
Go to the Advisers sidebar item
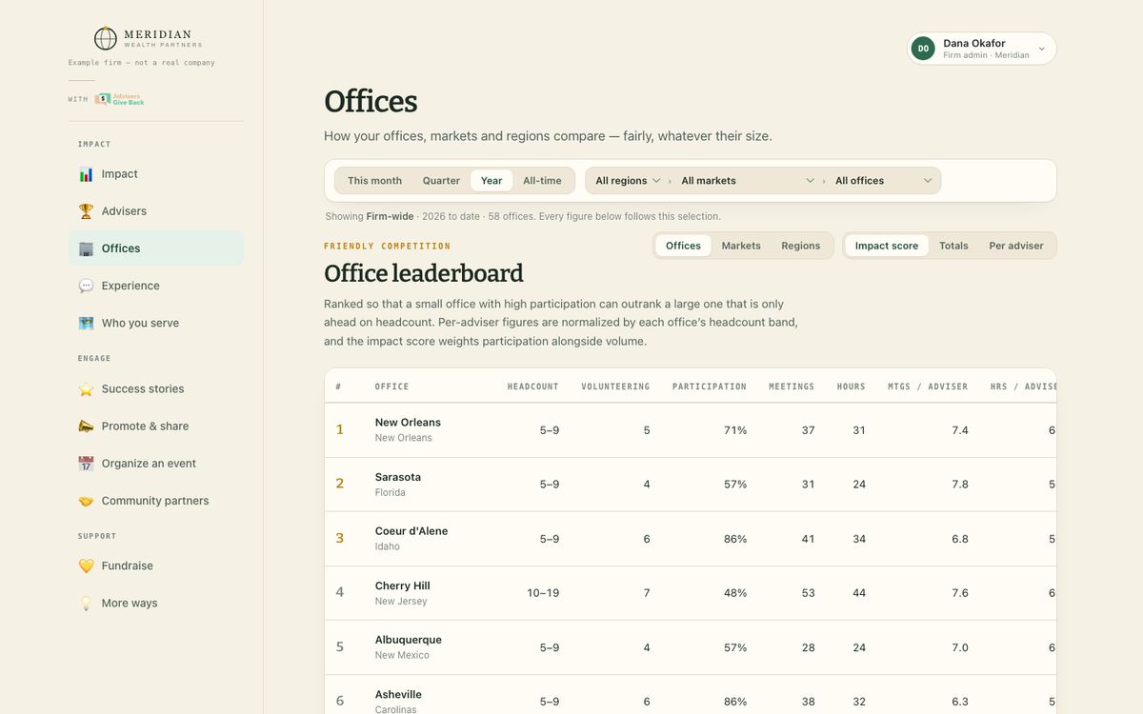pos(156,211)
